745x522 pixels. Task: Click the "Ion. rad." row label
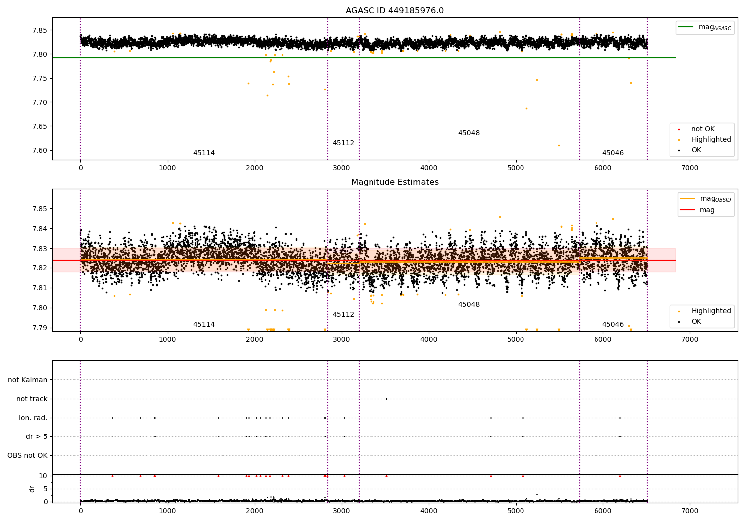[33, 418]
